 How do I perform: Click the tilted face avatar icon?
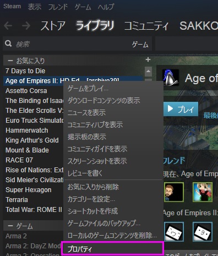coord(174,232)
